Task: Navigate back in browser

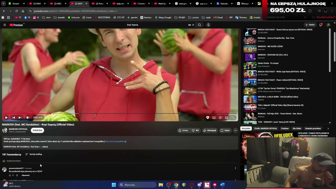Action: point(4,11)
